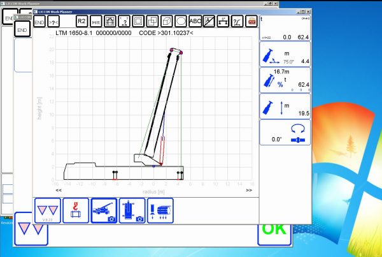
Task: Click the double pink triangle V 6.23 button
Action: pyautogui.click(x=48, y=210)
